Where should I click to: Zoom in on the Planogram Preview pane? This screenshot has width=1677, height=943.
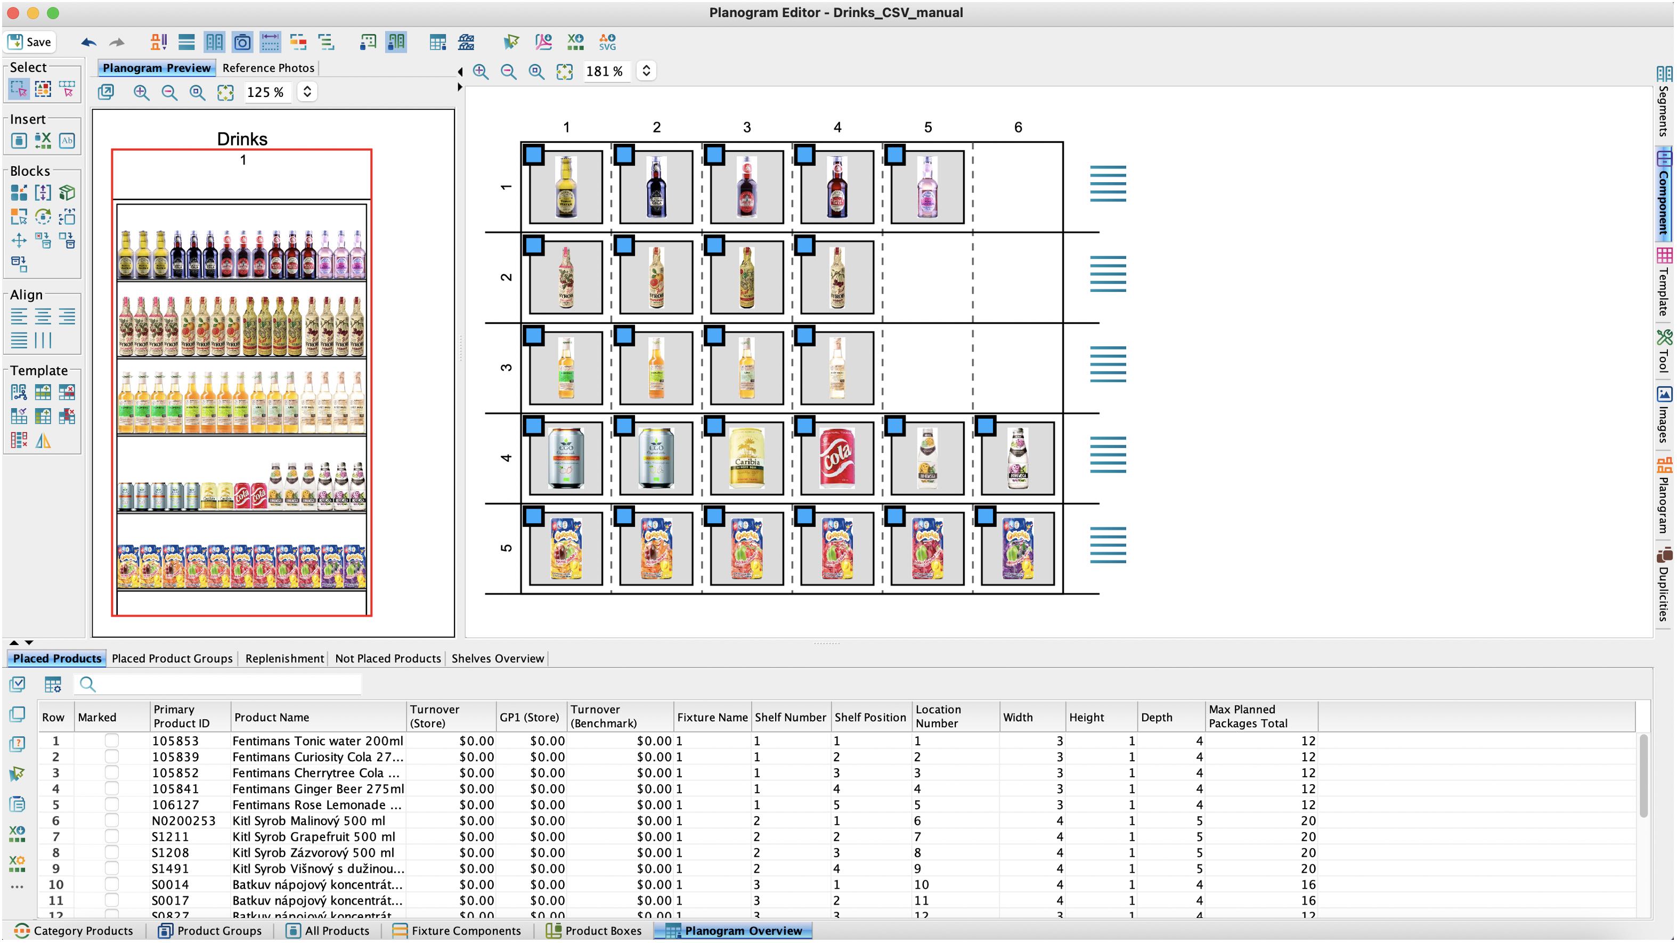point(141,93)
